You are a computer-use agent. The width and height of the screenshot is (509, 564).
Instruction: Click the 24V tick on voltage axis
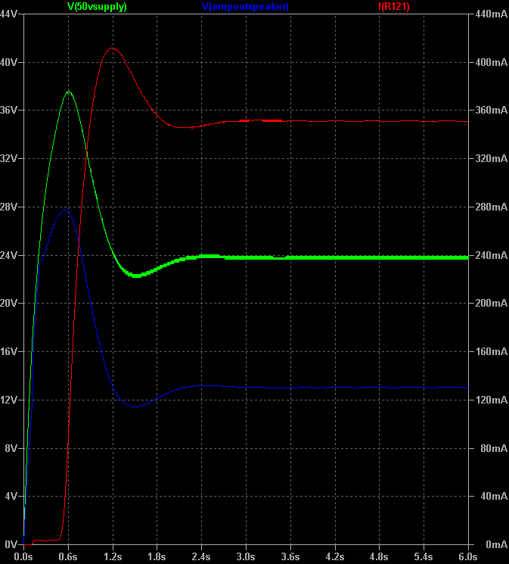[9, 255]
